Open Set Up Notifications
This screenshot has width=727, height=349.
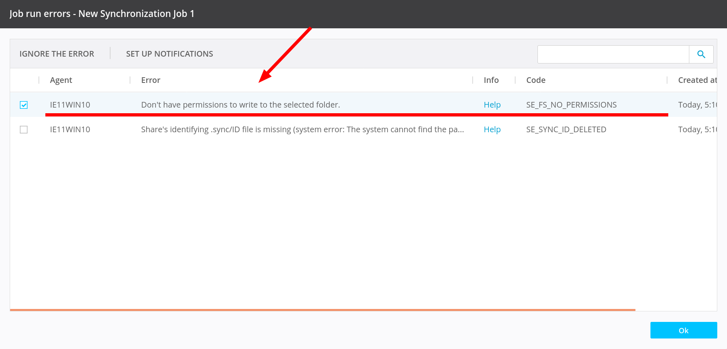[x=169, y=54]
